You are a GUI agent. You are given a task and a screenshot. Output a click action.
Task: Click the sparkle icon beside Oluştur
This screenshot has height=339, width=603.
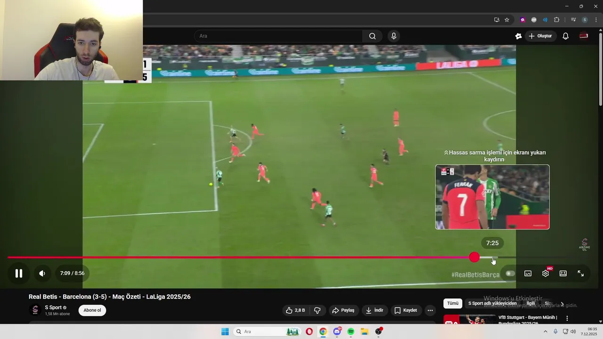click(519, 36)
